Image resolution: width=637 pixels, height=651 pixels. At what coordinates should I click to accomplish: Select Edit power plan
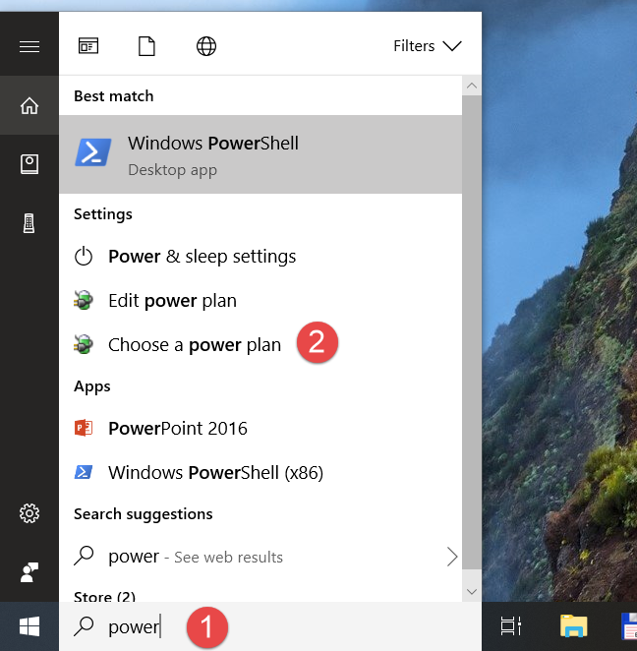[172, 301]
